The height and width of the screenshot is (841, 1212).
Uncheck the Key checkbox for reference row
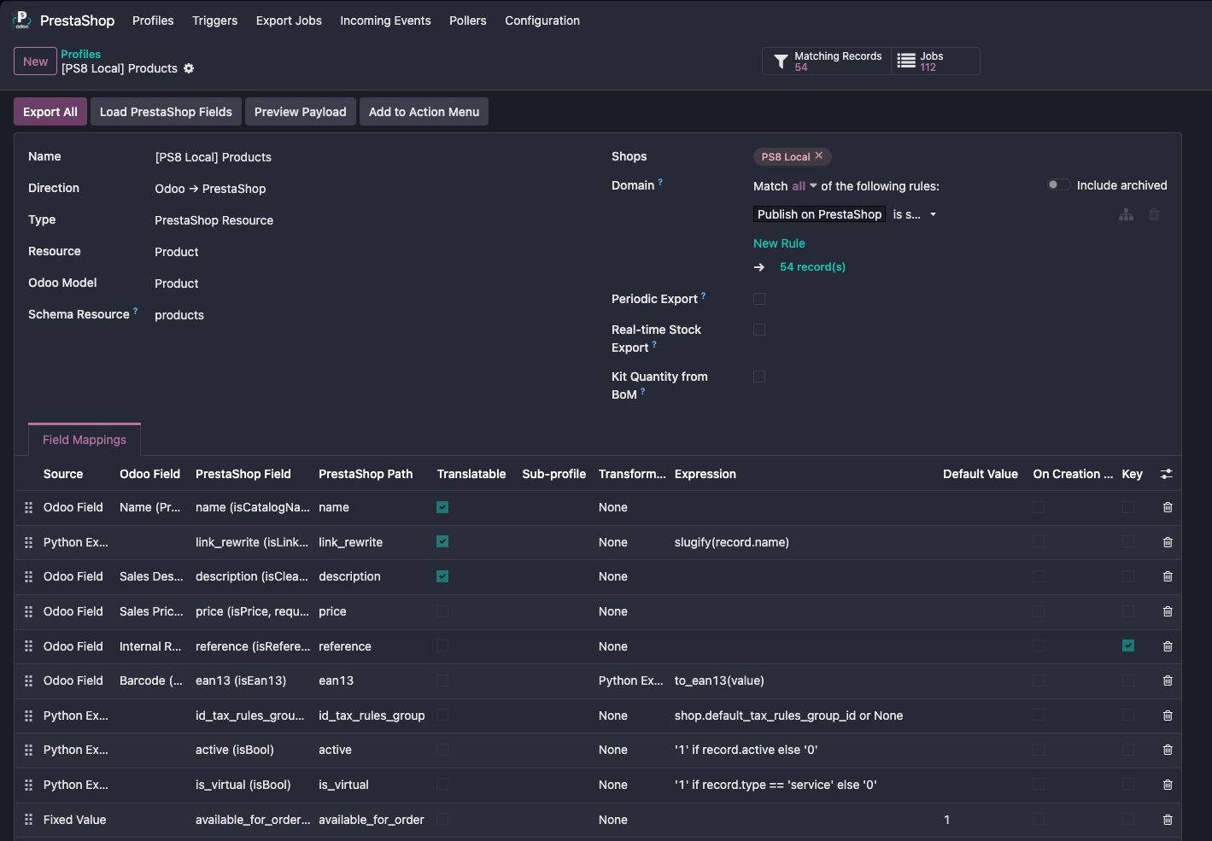(1128, 645)
